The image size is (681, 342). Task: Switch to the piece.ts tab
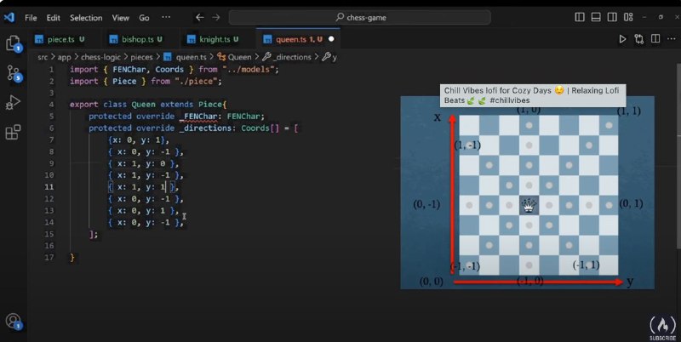tap(60, 39)
